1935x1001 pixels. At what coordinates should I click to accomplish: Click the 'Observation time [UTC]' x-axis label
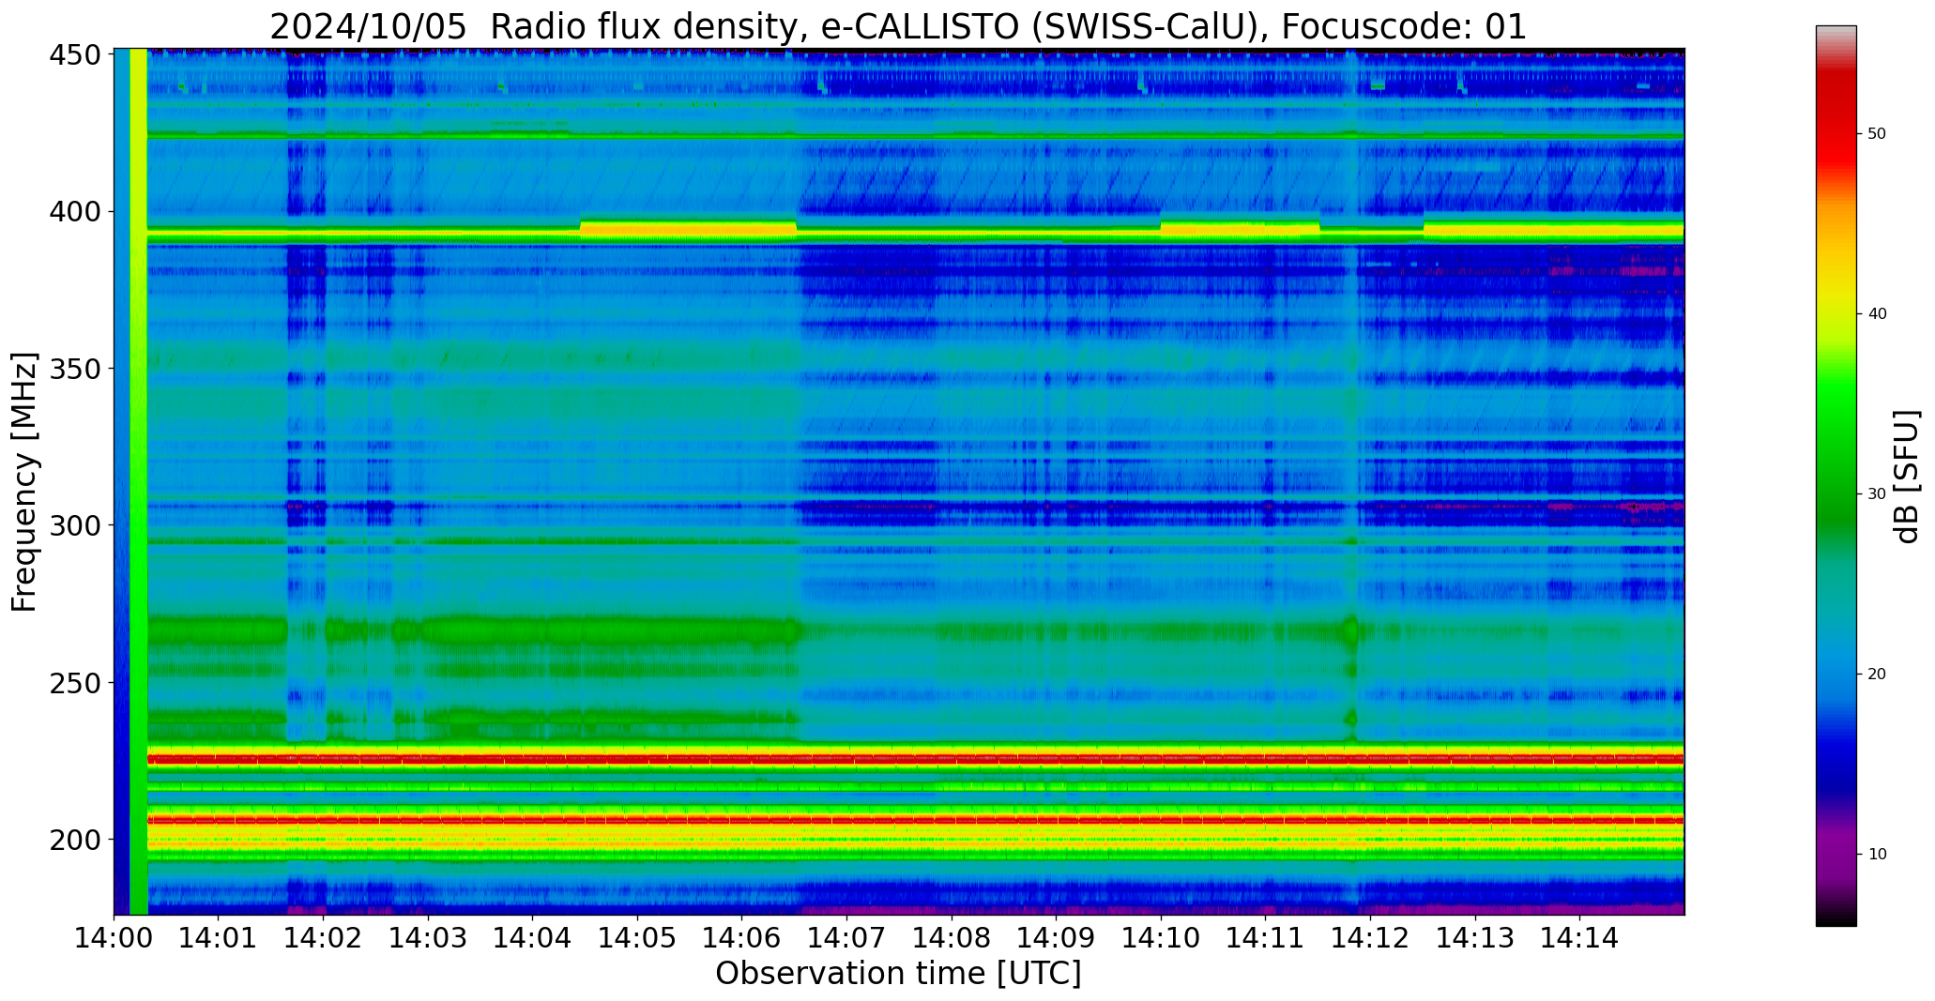(x=898, y=974)
